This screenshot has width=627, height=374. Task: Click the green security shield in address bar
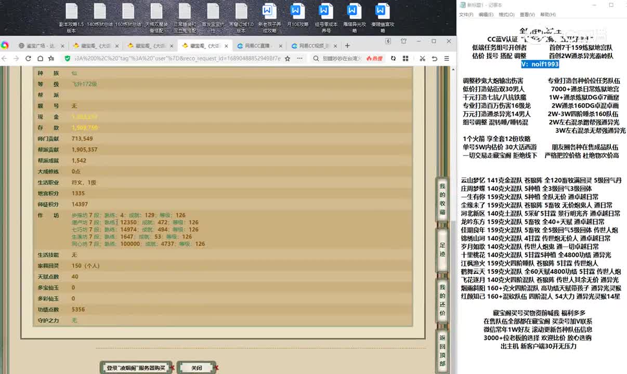68,59
